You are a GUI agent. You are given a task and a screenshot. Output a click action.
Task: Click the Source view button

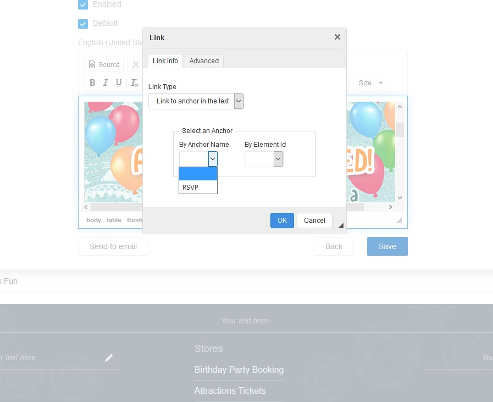point(104,65)
